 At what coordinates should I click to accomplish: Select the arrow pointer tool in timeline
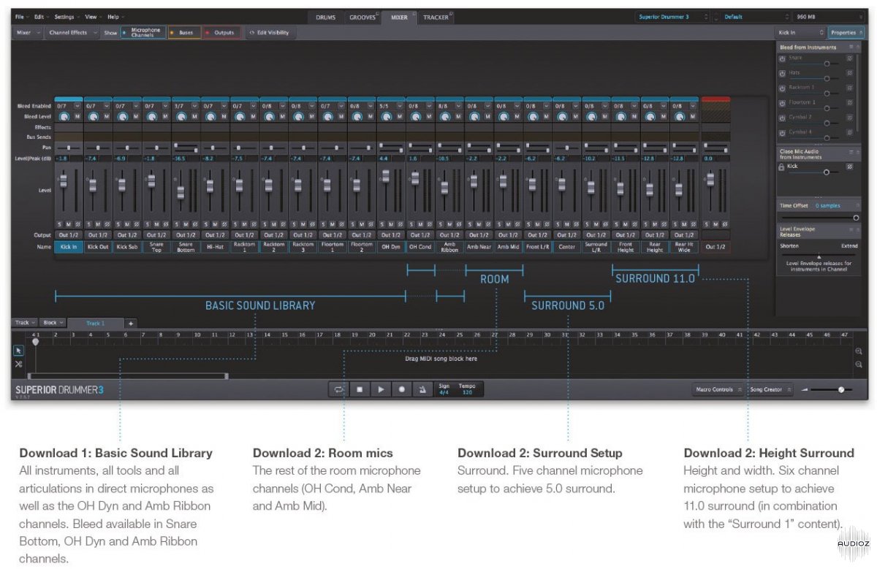point(19,351)
